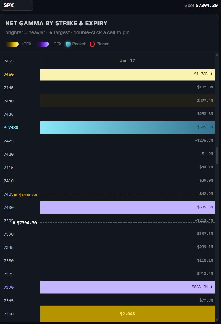The width and height of the screenshot is (221, 324).
Task: Click the yellow +GEX legend pill
Action: [12, 44]
